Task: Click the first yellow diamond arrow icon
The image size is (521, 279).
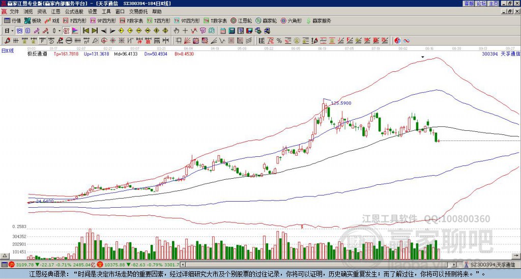Action: (121, 31)
